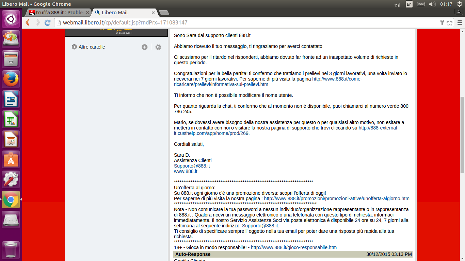This screenshot has height=261, width=465.
Task: Add a new folder with plus icon
Action: tap(145, 47)
